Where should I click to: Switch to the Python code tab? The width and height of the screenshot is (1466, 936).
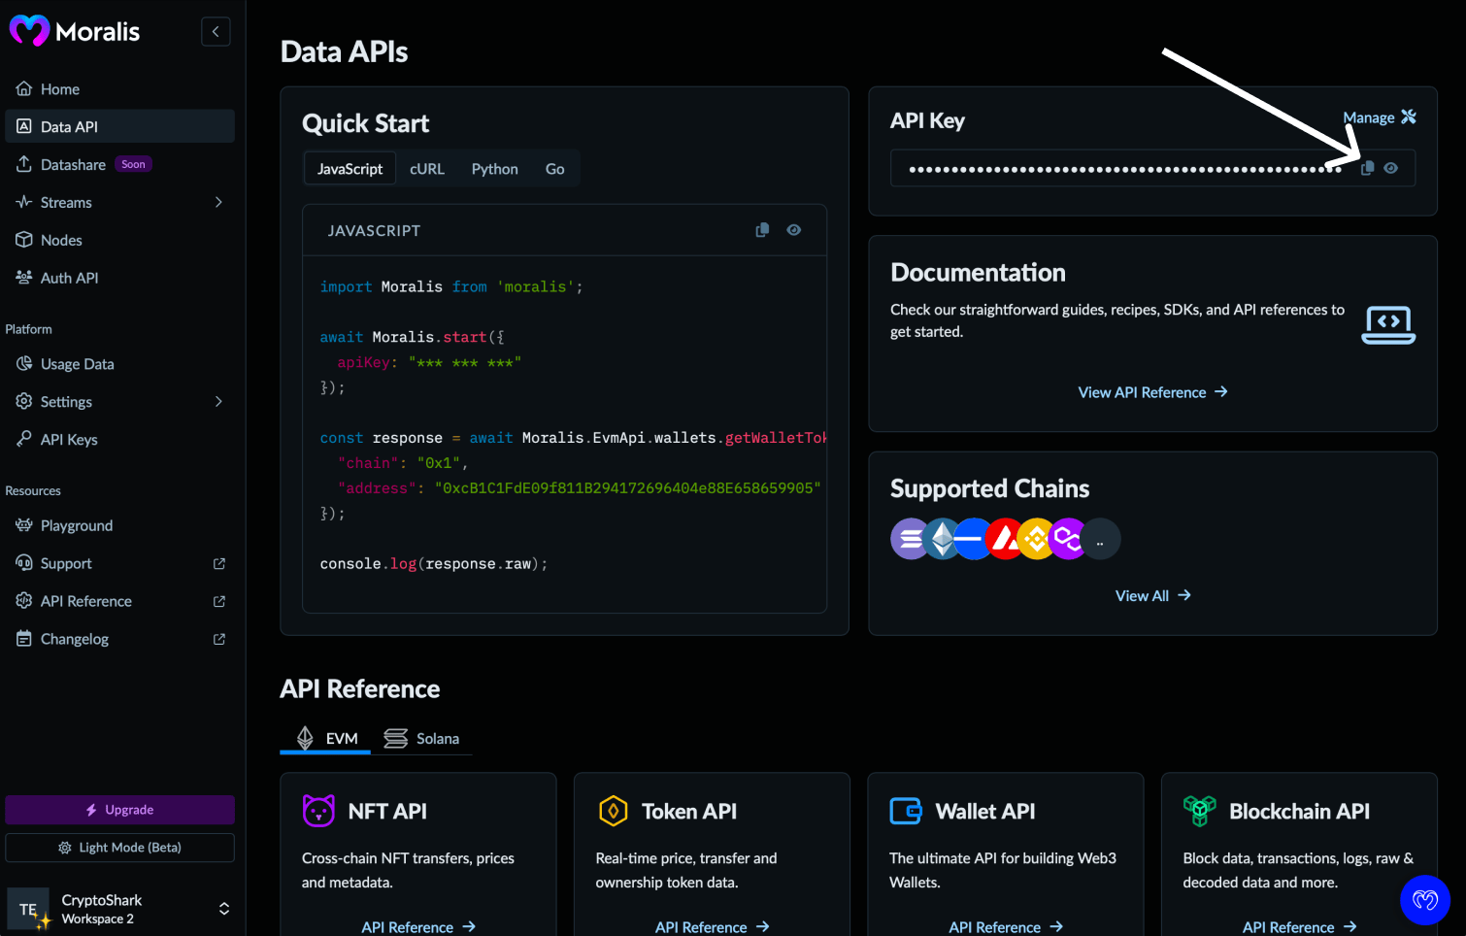494,168
